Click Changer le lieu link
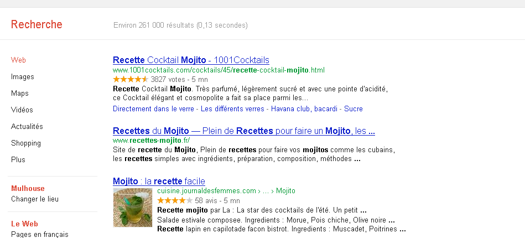525x238 pixels. 35,199
